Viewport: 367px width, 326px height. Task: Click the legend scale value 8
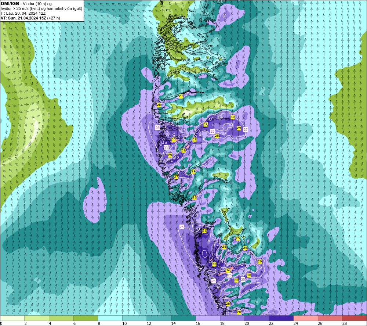pos(99,323)
